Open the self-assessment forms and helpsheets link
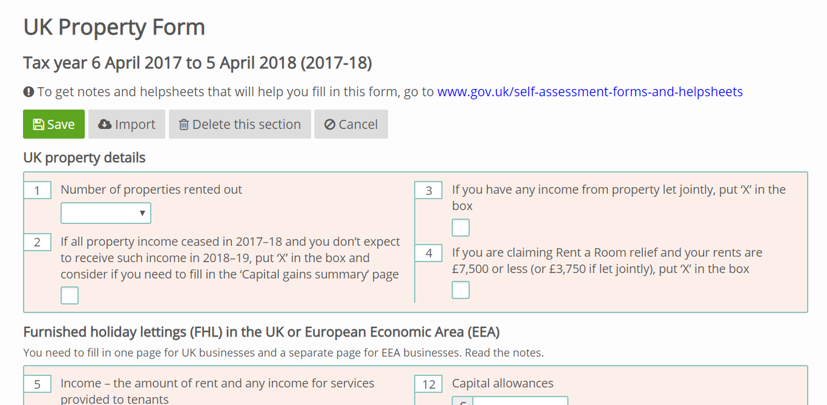827x405 pixels. 590,92
